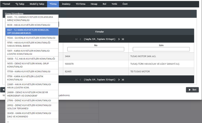Select the Yetki tab

click(114, 4)
